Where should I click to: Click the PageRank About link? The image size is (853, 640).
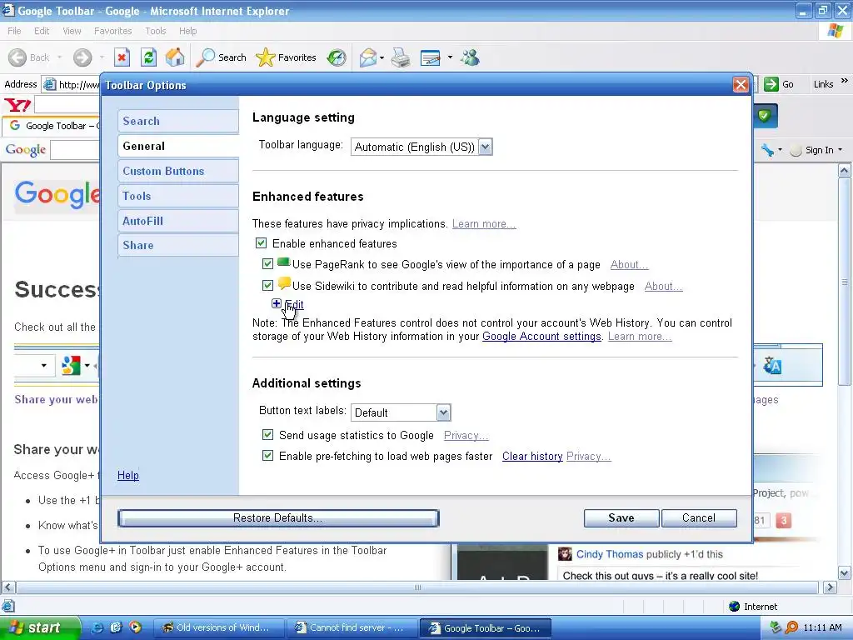point(629,264)
